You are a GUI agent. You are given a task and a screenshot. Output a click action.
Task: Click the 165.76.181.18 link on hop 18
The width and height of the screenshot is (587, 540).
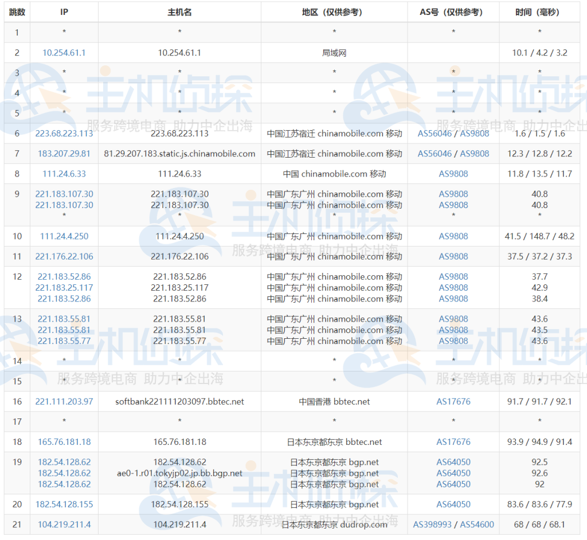point(64,442)
